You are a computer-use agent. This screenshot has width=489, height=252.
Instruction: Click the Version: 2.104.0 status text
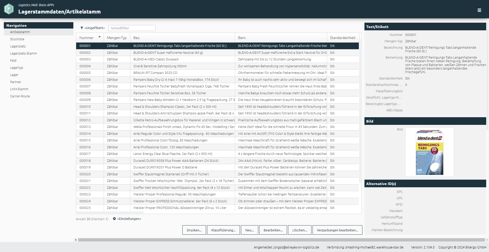[x=423, y=247]
